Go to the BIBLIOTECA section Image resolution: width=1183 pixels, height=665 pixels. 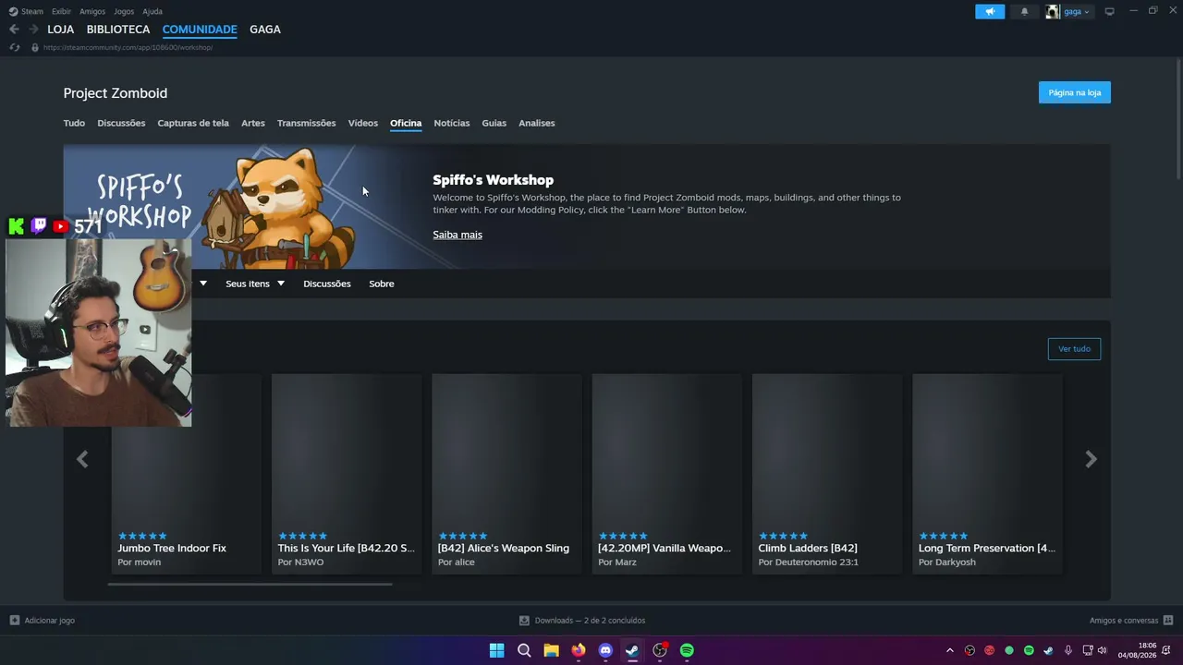(118, 30)
